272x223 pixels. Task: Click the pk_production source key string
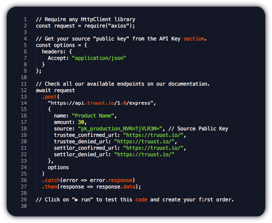click(120, 129)
